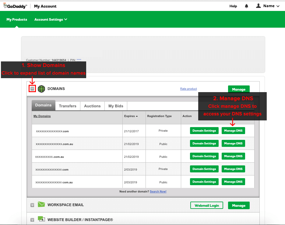Viewport: 285px width, 225px height.
Task: Go to My Products
Action: click(17, 19)
